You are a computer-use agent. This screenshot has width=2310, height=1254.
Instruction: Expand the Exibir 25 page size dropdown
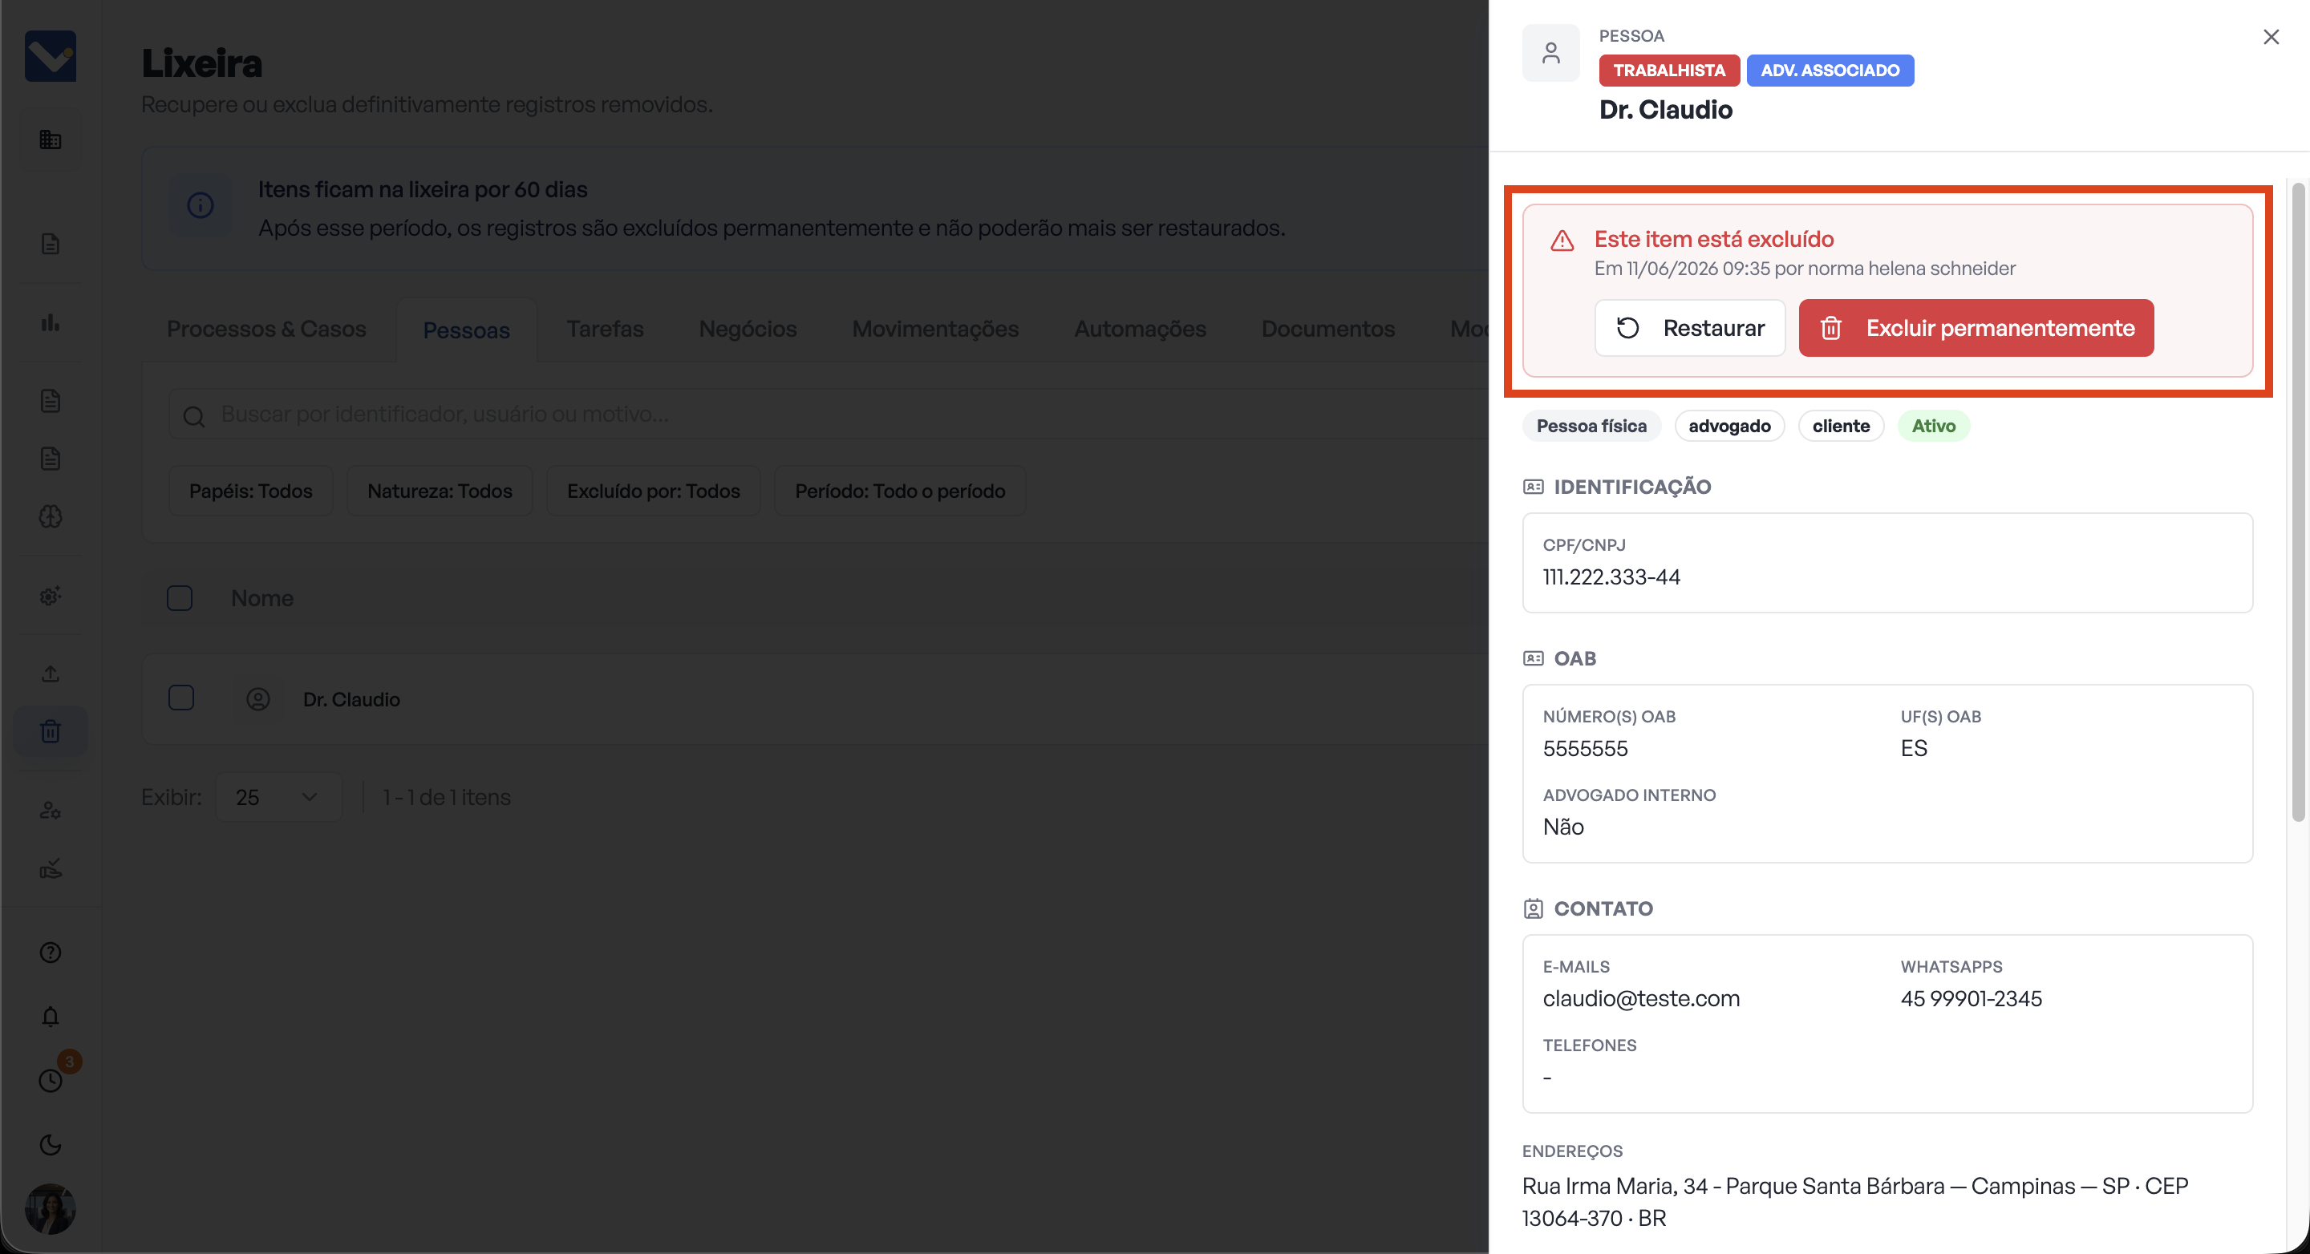(279, 797)
